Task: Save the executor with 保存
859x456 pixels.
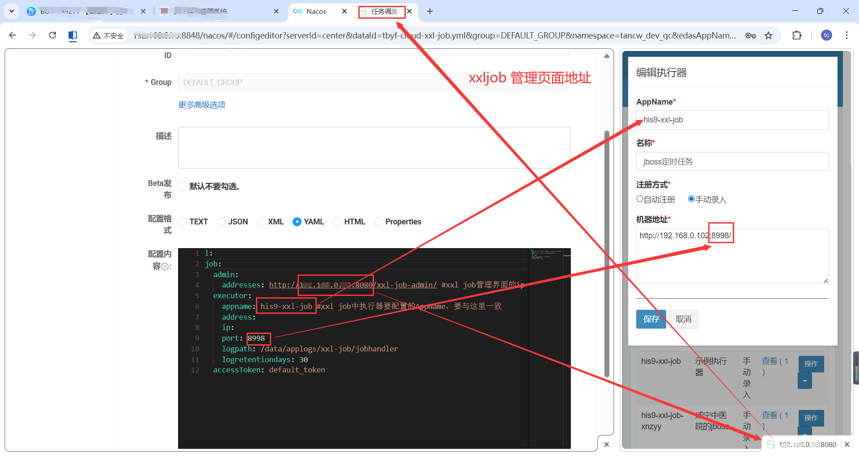Action: [651, 319]
